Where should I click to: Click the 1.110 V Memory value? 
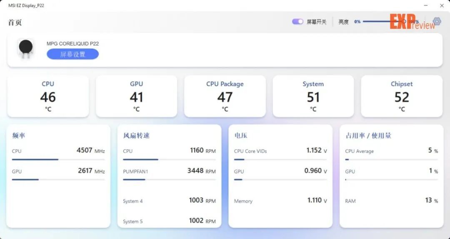[317, 200]
